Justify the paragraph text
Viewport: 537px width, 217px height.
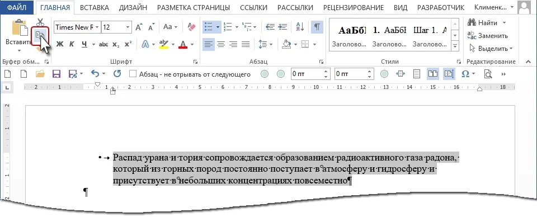(x=246, y=45)
